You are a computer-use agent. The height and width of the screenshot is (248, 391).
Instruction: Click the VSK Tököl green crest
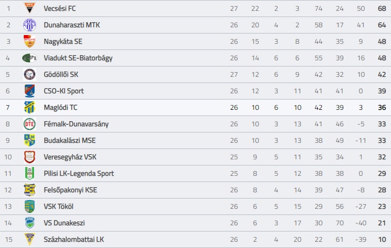click(29, 206)
